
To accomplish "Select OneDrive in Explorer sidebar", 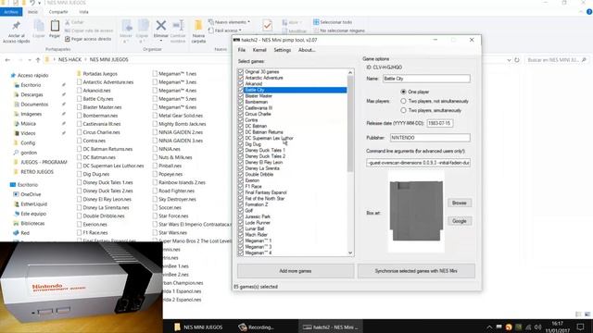I will (x=31, y=194).
